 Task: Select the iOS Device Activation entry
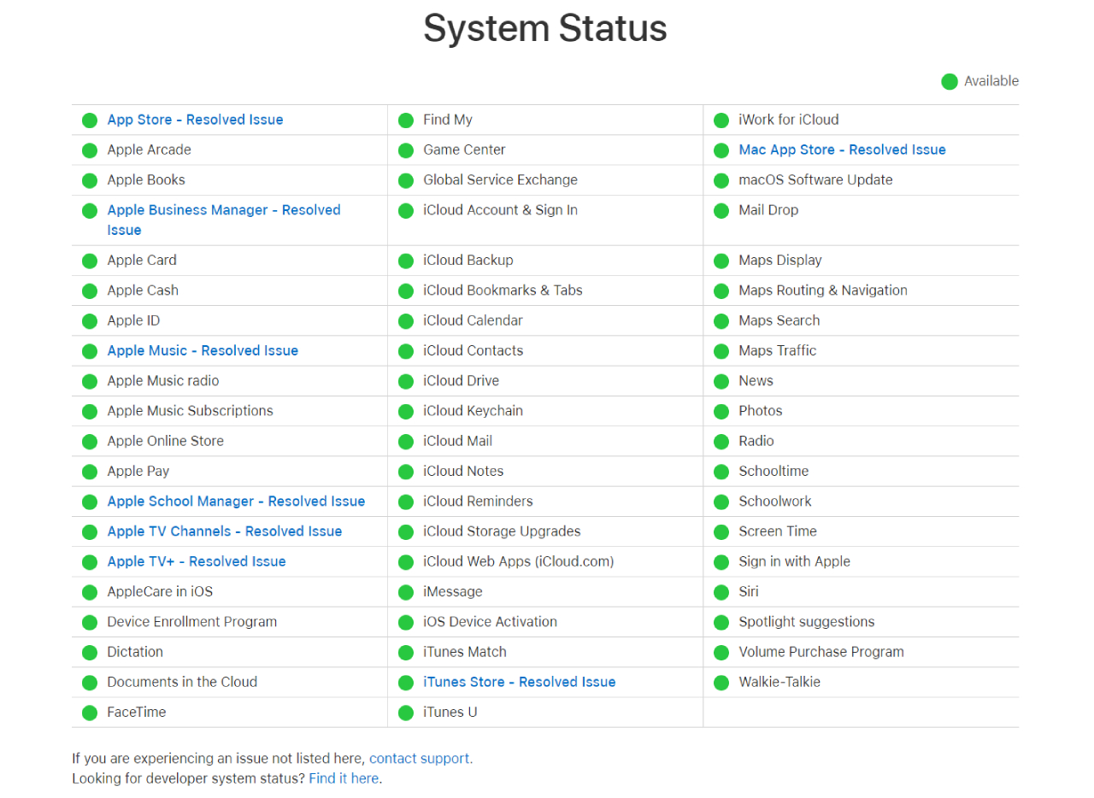pos(490,621)
